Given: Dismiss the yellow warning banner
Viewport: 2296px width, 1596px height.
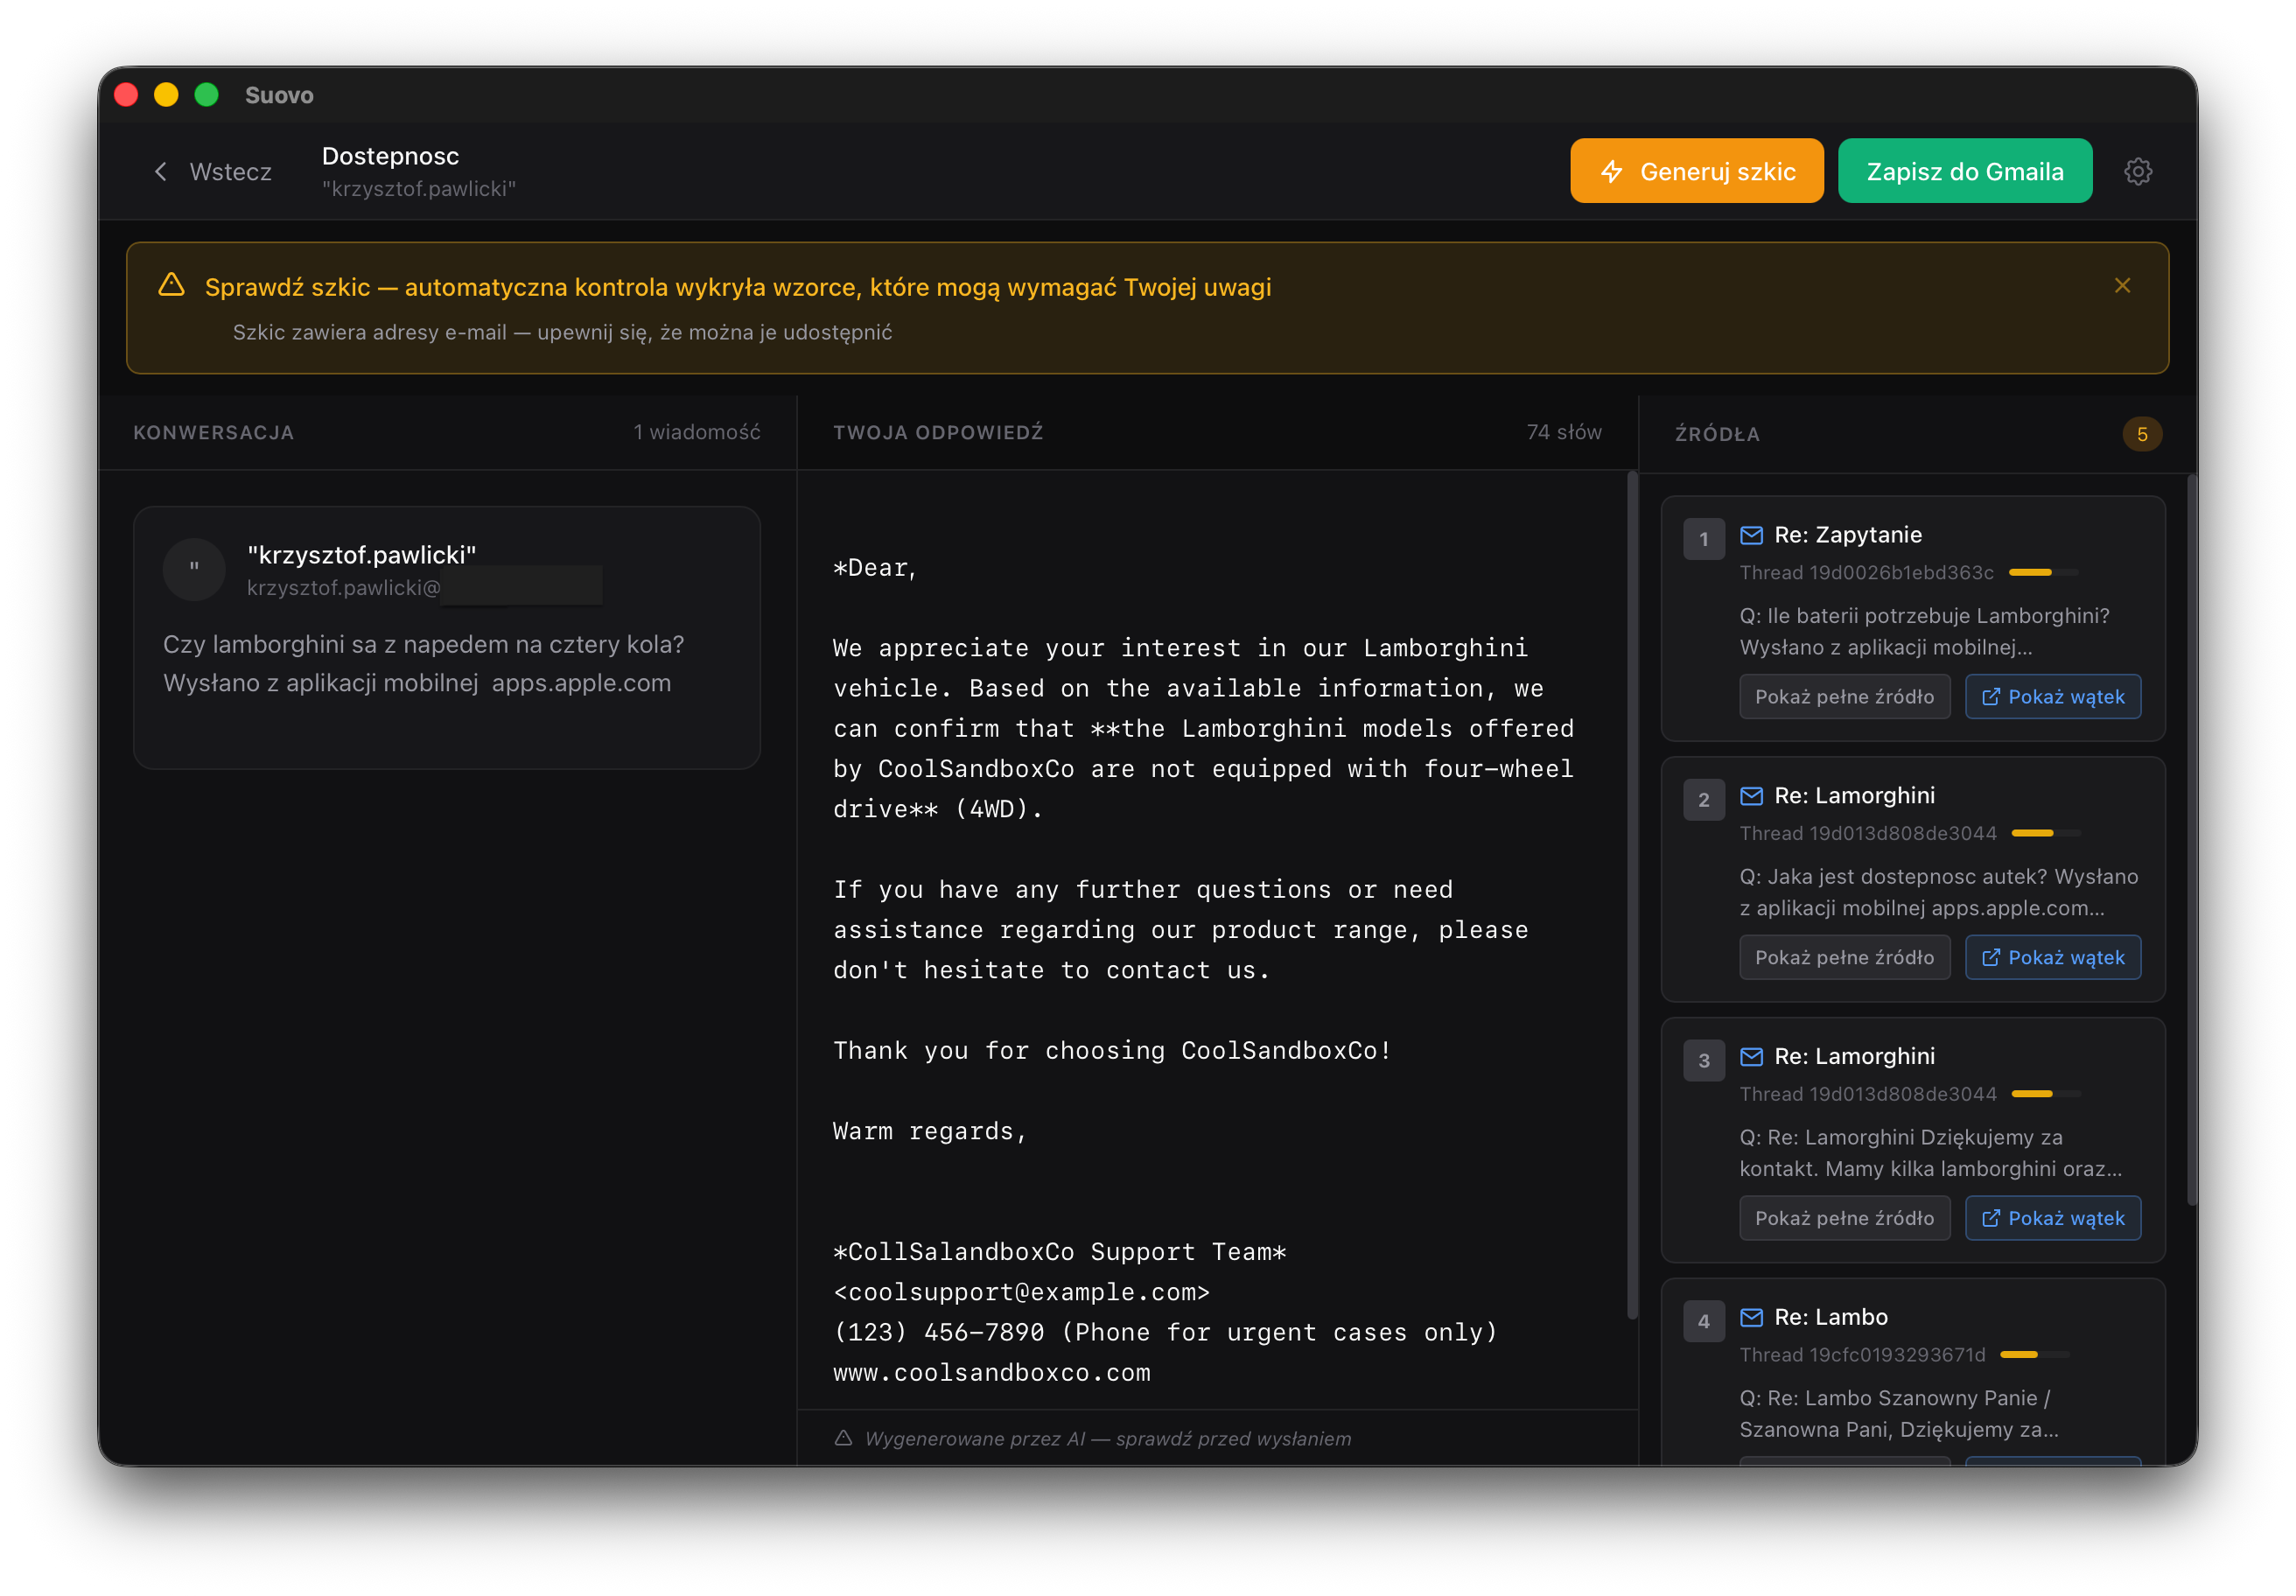Looking at the screenshot, I should tap(2122, 286).
